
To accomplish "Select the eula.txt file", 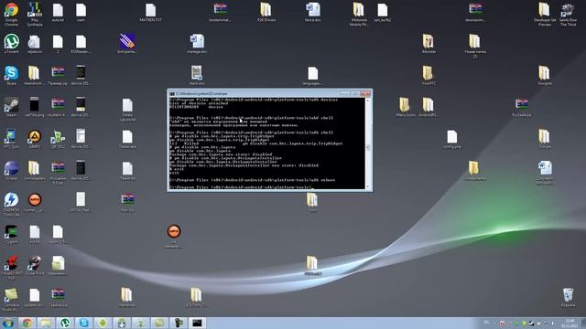I will pos(58,12).
